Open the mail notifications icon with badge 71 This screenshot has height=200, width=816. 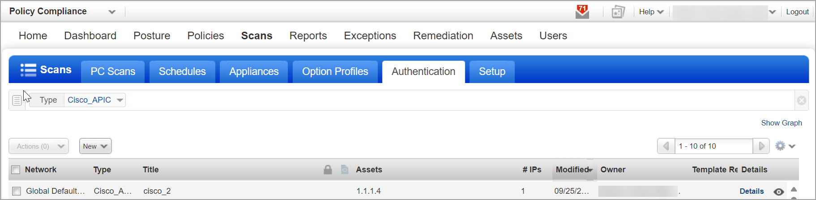coord(582,12)
